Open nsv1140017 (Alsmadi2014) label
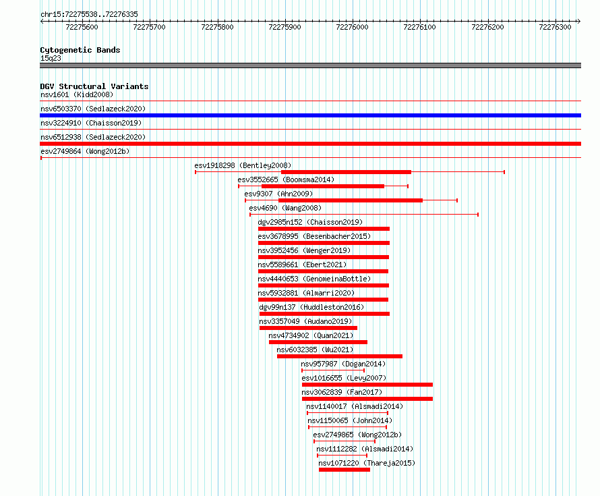 pos(355,406)
